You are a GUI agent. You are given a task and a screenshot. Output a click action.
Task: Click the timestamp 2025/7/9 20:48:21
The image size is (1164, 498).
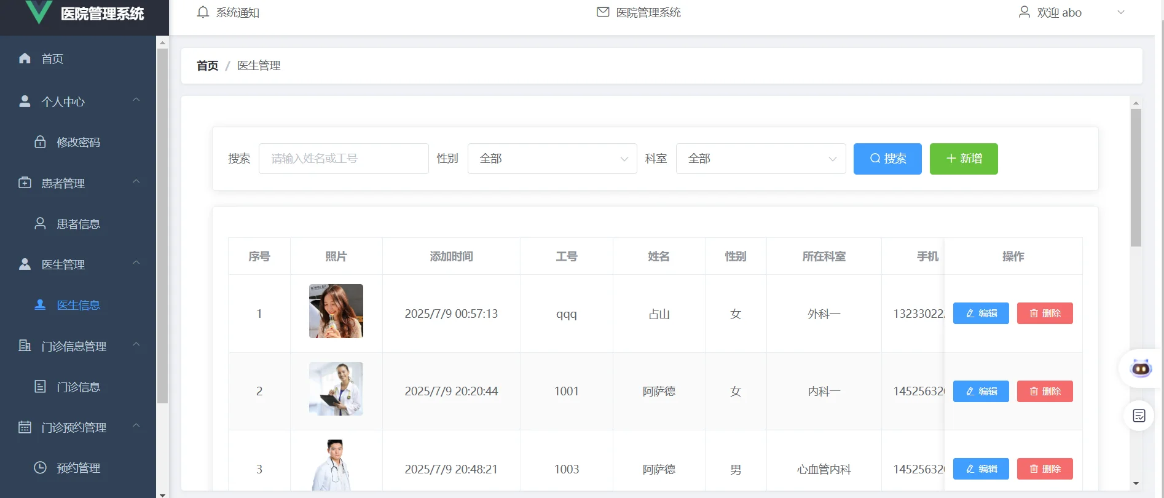point(451,470)
